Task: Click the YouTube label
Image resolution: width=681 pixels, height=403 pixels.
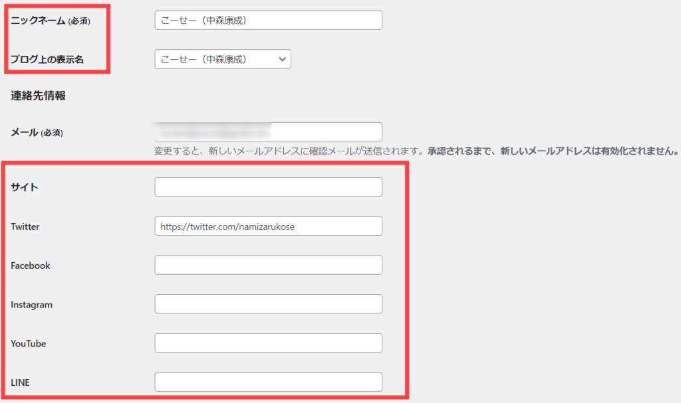Action: (x=28, y=343)
